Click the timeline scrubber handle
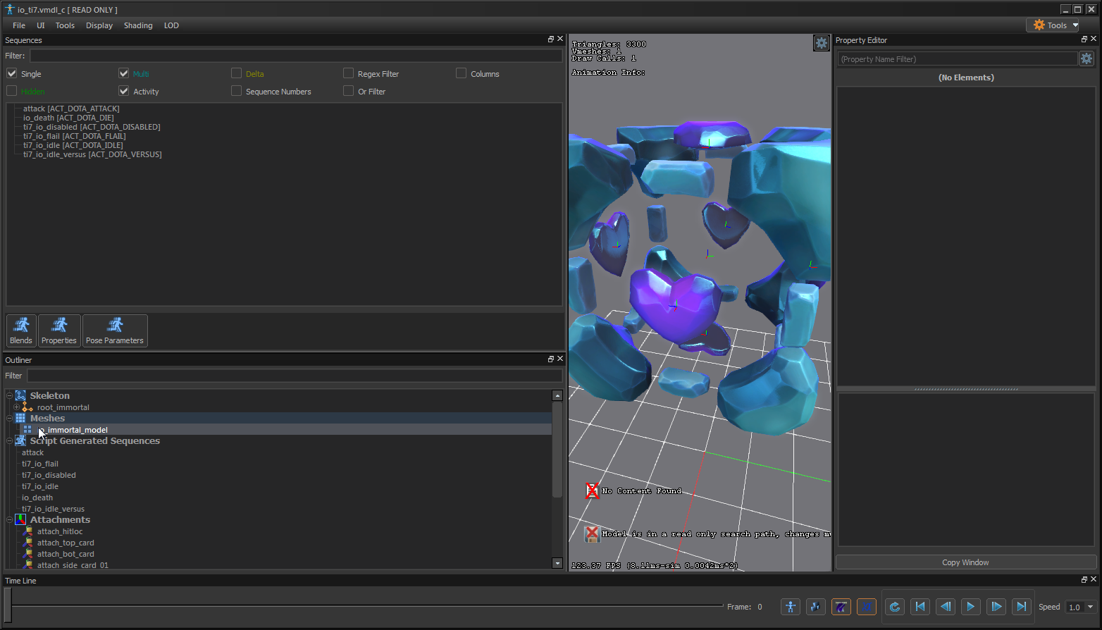Screen dimensions: 1102x630 (8, 606)
